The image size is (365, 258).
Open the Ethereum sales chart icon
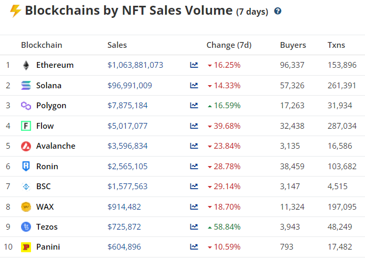(194, 65)
